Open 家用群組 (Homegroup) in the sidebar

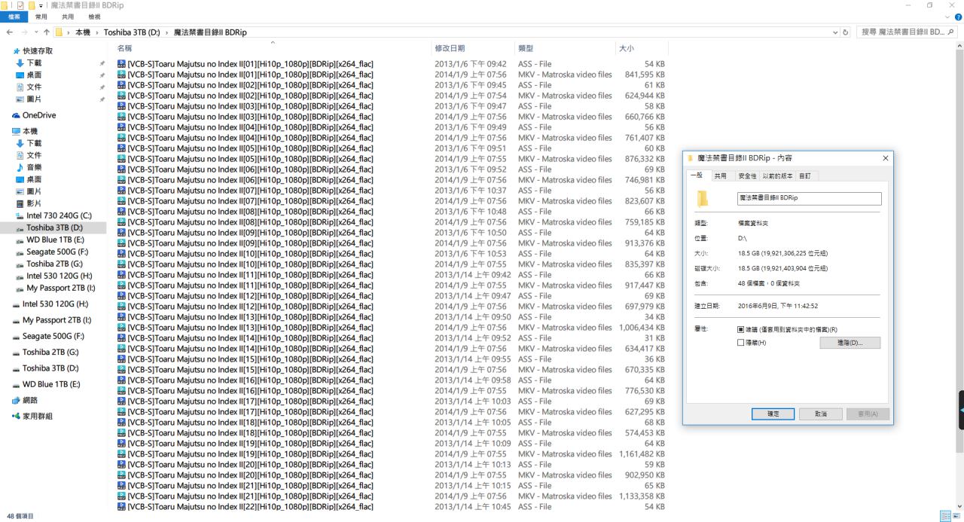point(37,416)
